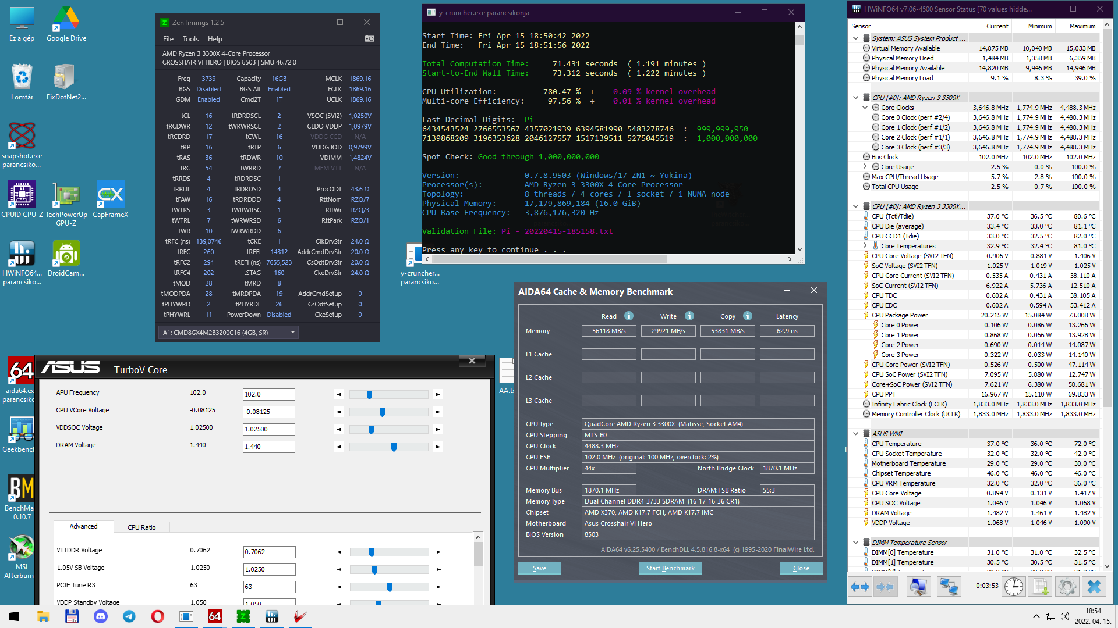The width and height of the screenshot is (1118, 628).
Task: Open the ZenTimings Tools menu
Action: point(190,39)
